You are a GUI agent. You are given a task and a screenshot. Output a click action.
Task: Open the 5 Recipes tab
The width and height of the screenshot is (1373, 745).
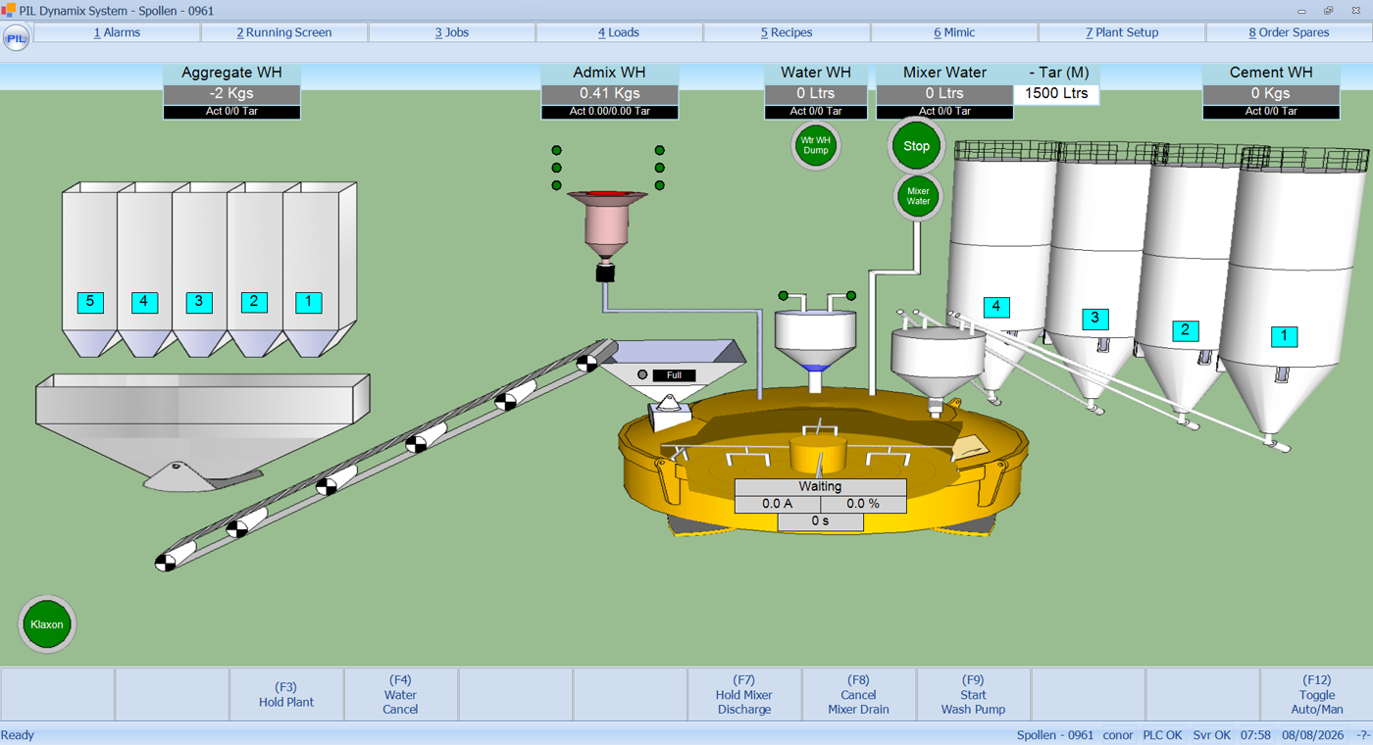(x=787, y=32)
